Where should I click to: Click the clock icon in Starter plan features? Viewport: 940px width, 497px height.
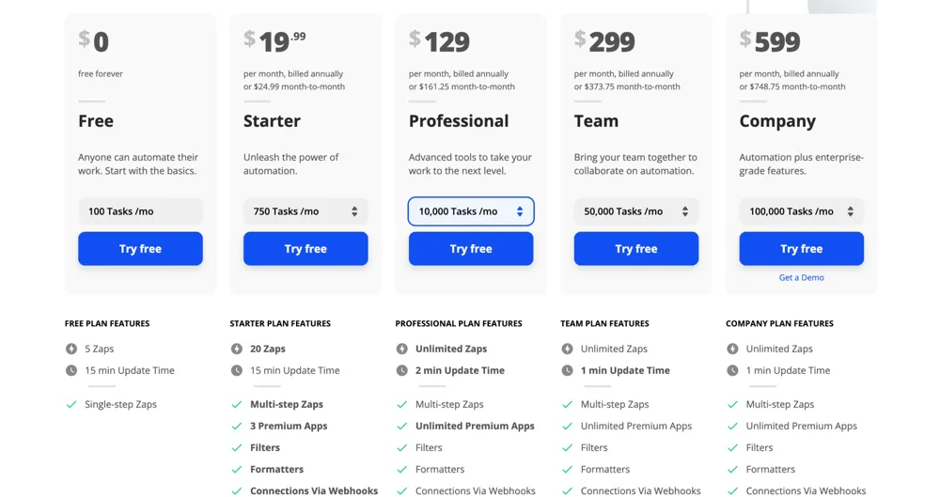coord(237,370)
